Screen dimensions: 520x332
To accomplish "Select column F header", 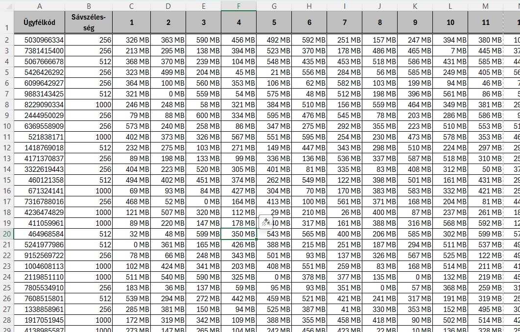I will coord(238,6).
